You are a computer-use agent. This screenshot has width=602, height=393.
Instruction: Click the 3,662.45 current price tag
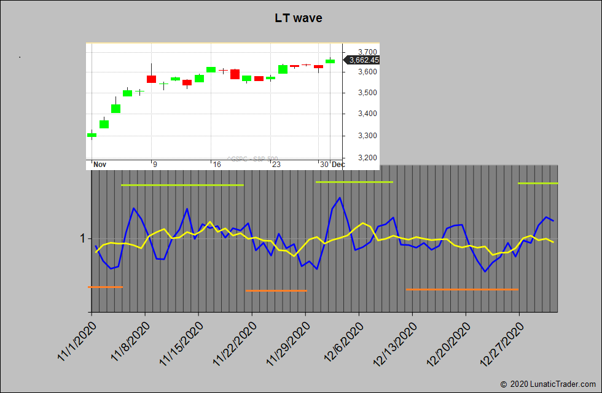364,60
